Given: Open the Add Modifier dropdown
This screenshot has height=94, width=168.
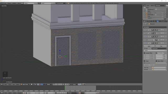Looking at the screenshot, I should point(155,27).
